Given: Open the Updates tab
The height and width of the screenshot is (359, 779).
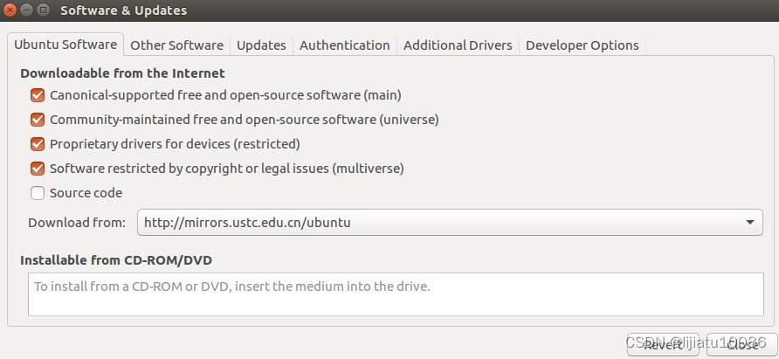Looking at the screenshot, I should point(261,45).
